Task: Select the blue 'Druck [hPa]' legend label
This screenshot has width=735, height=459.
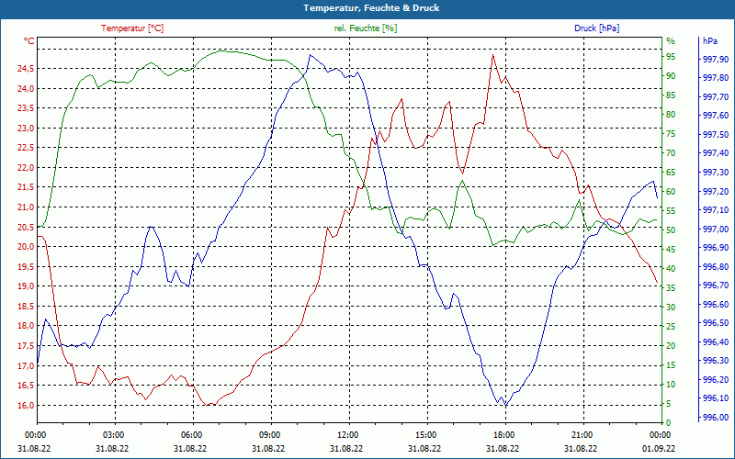Action: coord(596,28)
